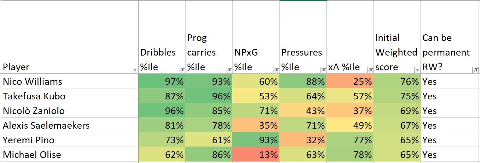Select the Player column header cell
Screen dimensions: 480x163
point(69,37)
